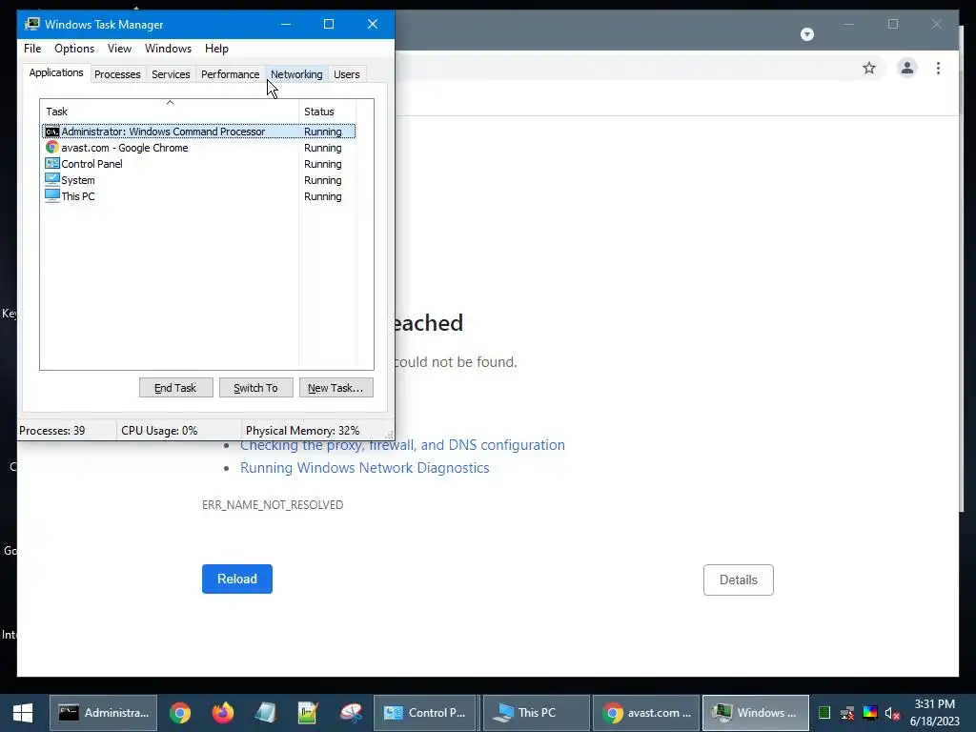
Task: Open the Options menu
Action: point(74,49)
